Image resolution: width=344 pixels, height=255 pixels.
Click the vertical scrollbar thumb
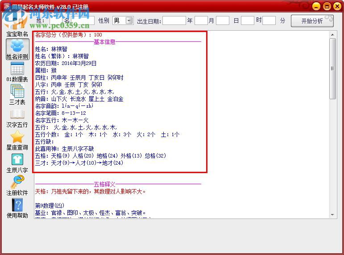coord(332,69)
